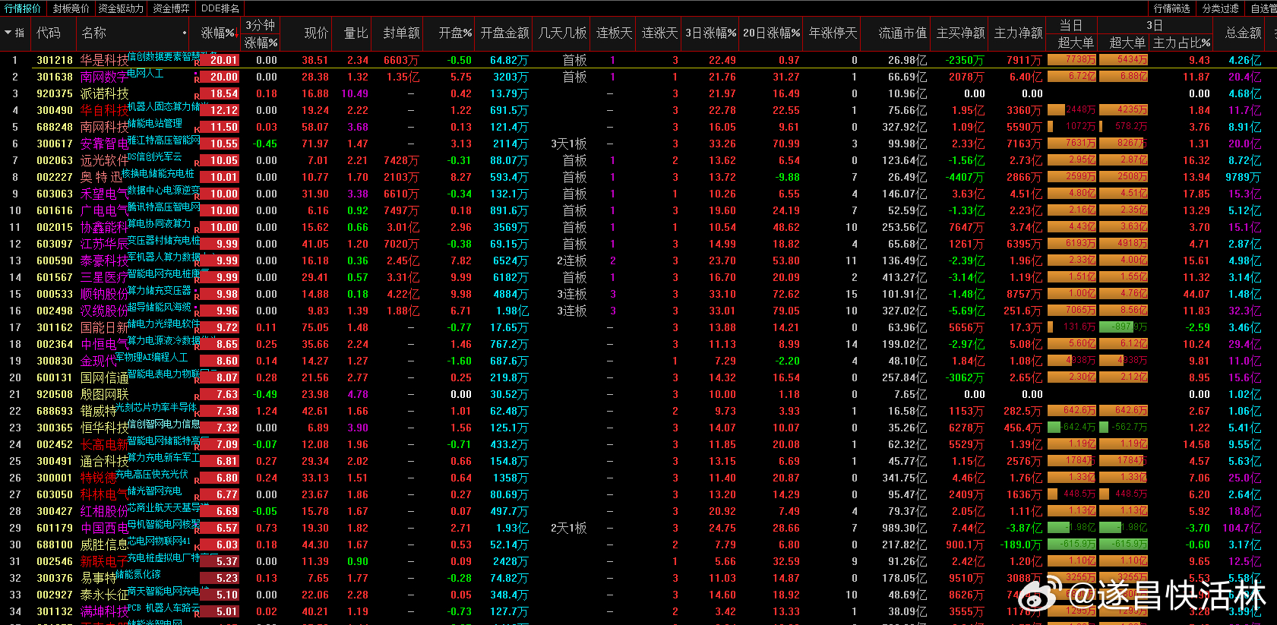
Task: Sort by the 3日涨幅% column header
Action: pyautogui.click(x=710, y=33)
